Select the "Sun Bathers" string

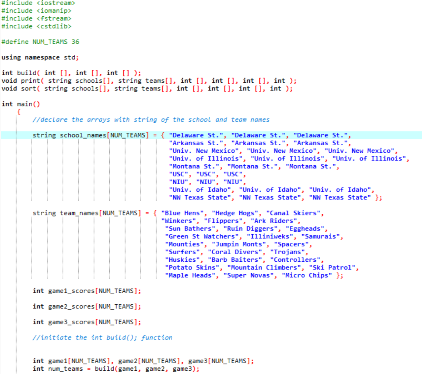(190, 229)
